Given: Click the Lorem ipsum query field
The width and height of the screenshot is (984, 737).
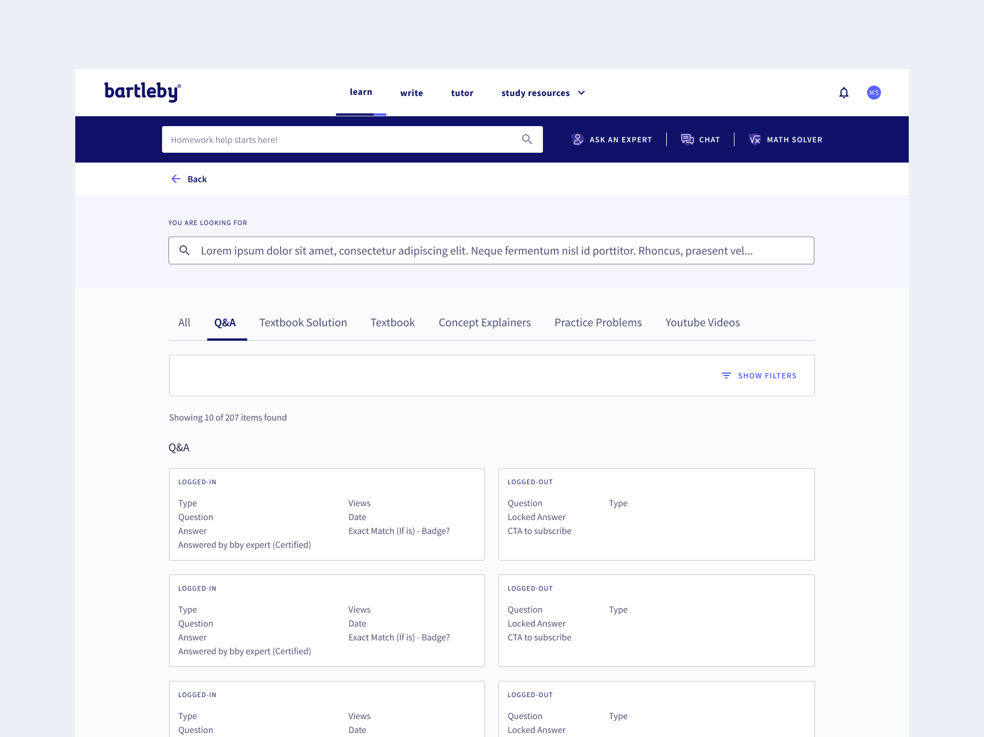Looking at the screenshot, I should tap(491, 250).
